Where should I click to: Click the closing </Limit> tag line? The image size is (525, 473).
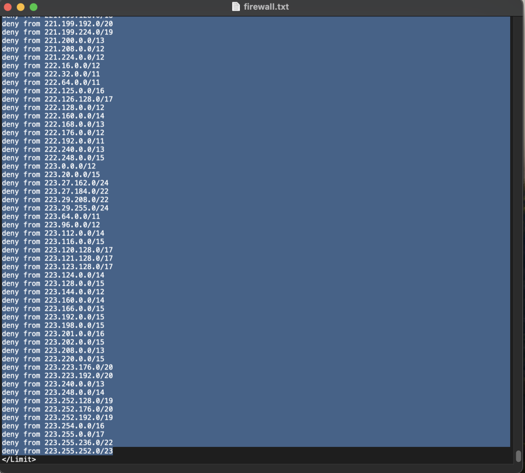pyautogui.click(x=19, y=459)
